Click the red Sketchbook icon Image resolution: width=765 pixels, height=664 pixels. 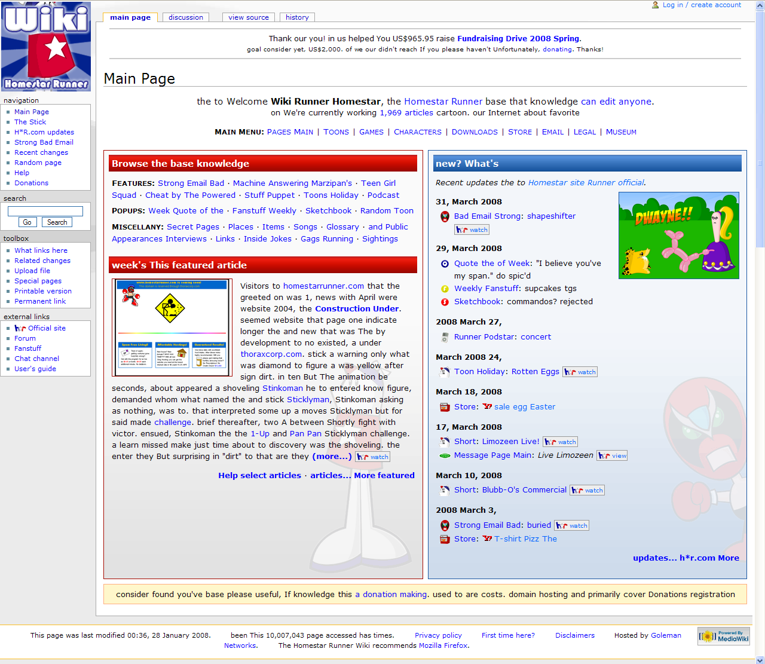(445, 302)
